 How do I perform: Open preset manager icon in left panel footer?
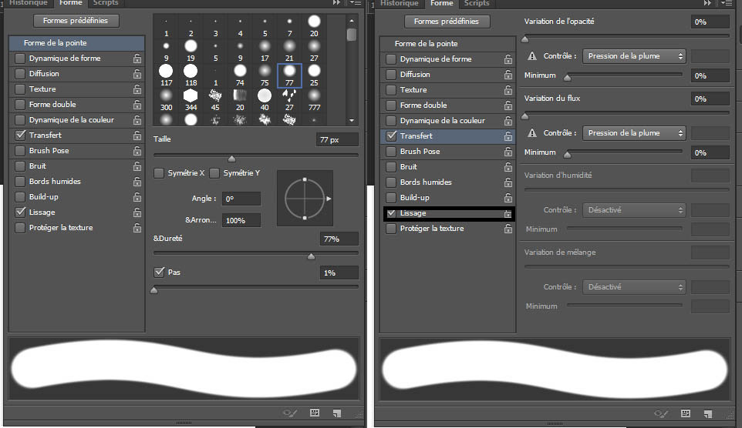[315, 413]
